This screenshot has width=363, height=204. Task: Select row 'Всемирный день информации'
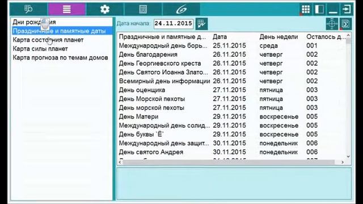(x=232, y=81)
